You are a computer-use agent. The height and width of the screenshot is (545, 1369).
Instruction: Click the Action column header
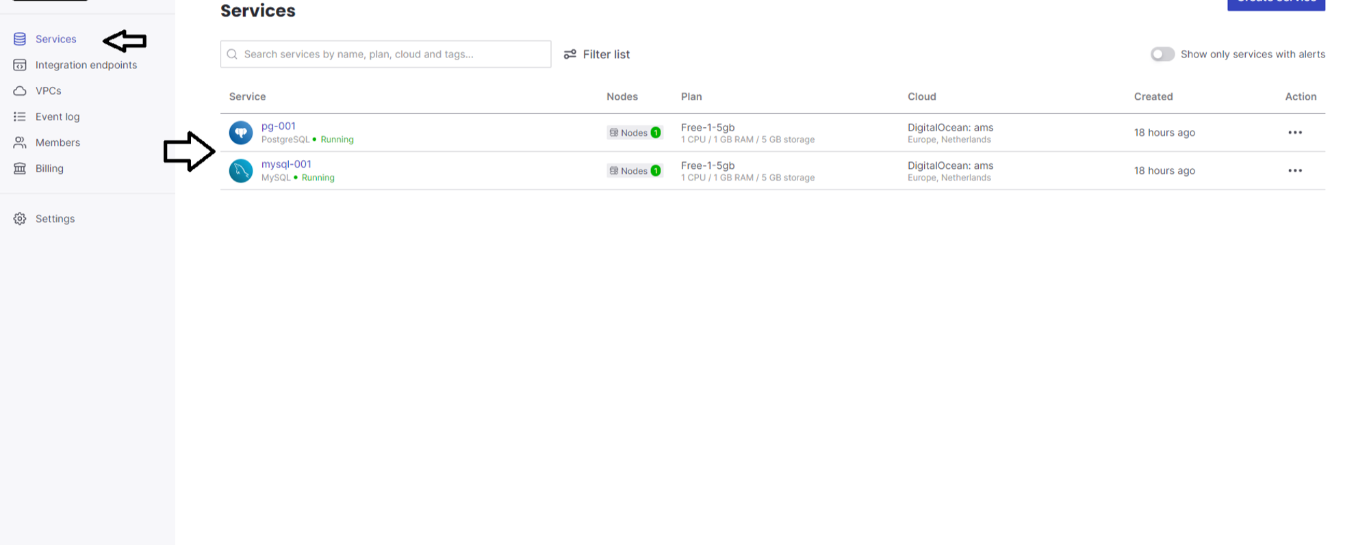click(x=1301, y=96)
